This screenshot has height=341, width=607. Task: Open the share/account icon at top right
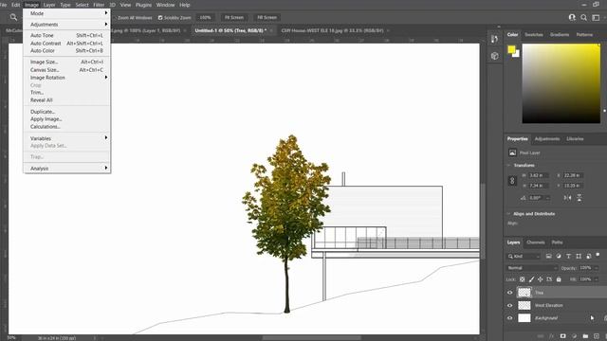click(x=572, y=17)
